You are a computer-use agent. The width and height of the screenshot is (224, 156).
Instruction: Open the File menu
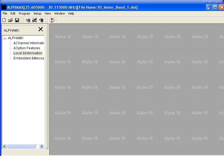point(5,13)
